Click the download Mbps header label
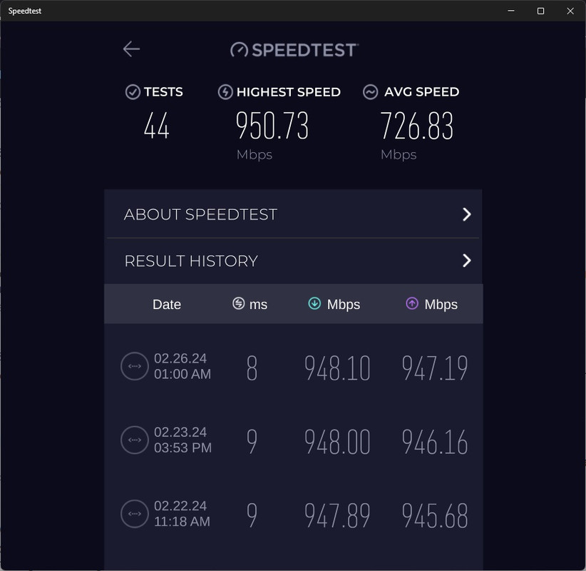Image resolution: width=586 pixels, height=571 pixels. tap(344, 305)
